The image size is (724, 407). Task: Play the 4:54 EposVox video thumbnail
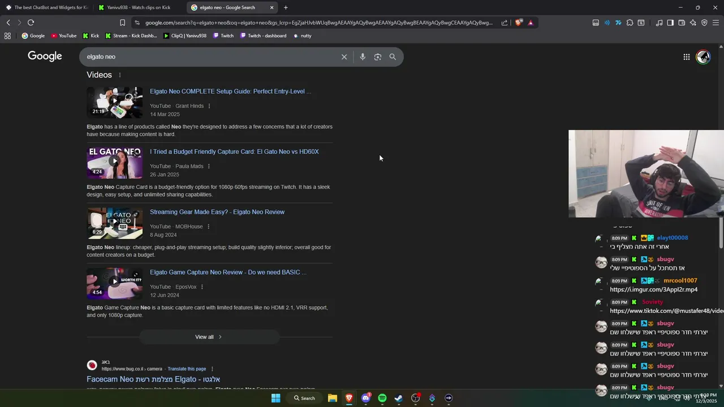[x=115, y=284]
